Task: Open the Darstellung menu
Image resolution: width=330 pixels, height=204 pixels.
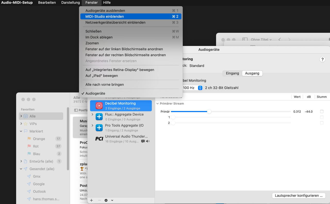Action: (70, 3)
